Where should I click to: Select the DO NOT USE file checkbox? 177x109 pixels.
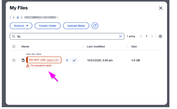point(14,60)
